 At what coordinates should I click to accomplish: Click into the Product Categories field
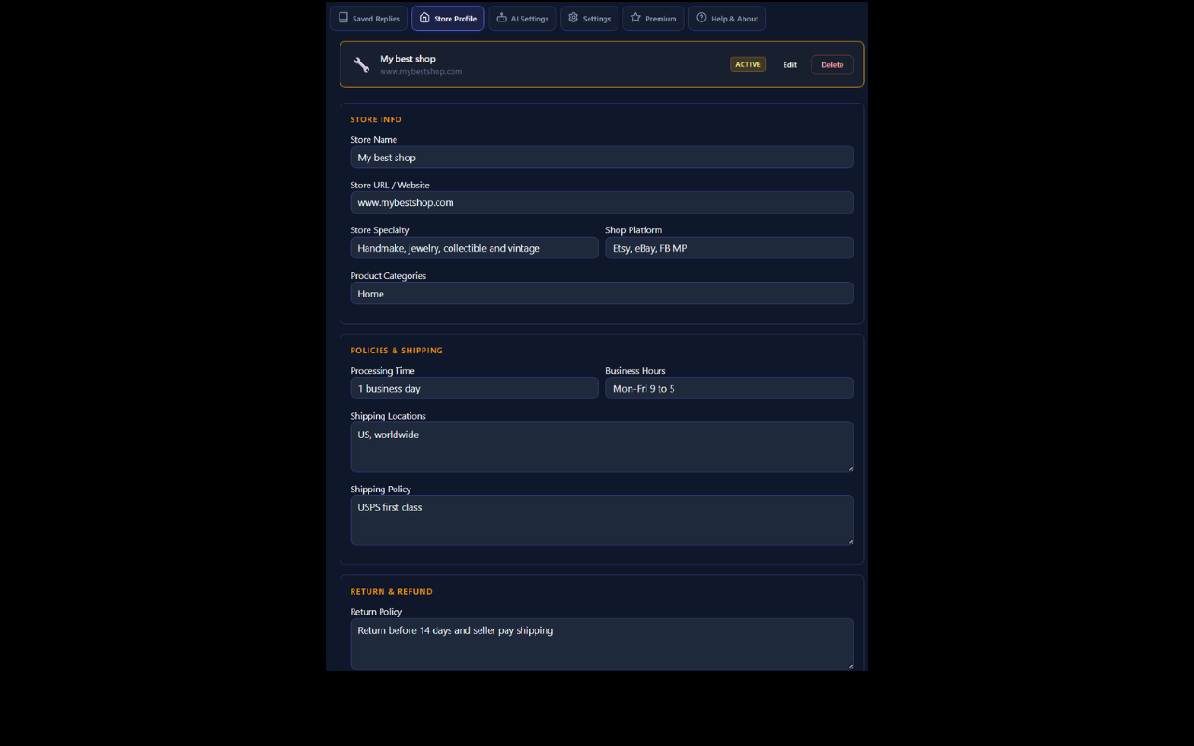[x=602, y=293]
